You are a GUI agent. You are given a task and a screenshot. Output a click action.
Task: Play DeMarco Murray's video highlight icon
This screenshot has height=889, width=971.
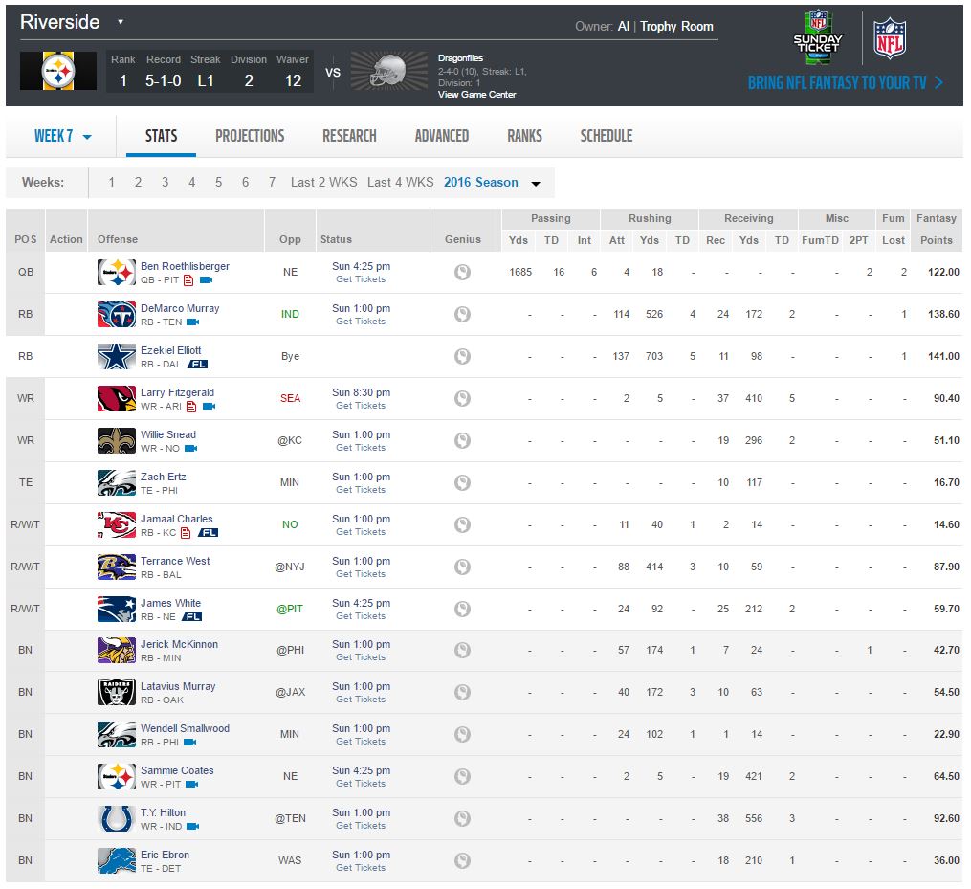tap(192, 322)
